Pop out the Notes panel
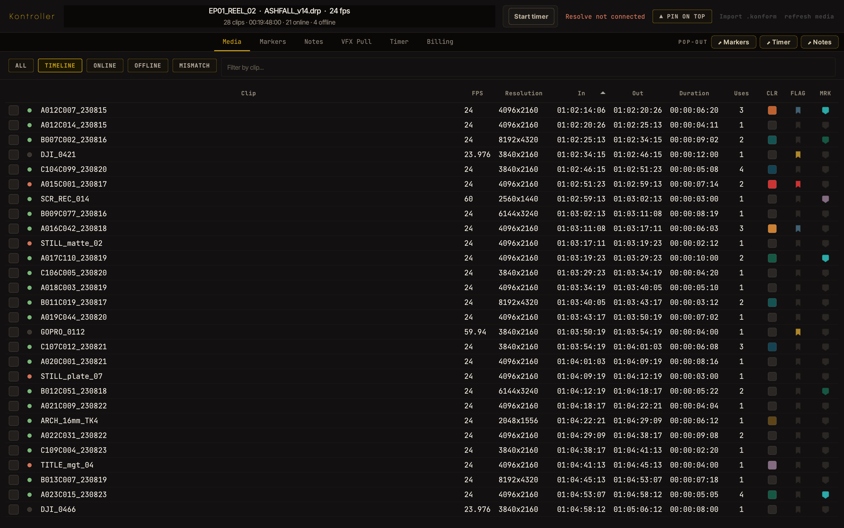This screenshot has height=528, width=844. tap(819, 42)
